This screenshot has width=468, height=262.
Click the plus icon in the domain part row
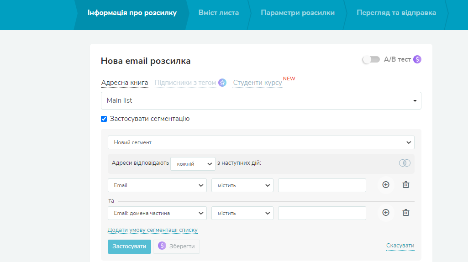(386, 213)
